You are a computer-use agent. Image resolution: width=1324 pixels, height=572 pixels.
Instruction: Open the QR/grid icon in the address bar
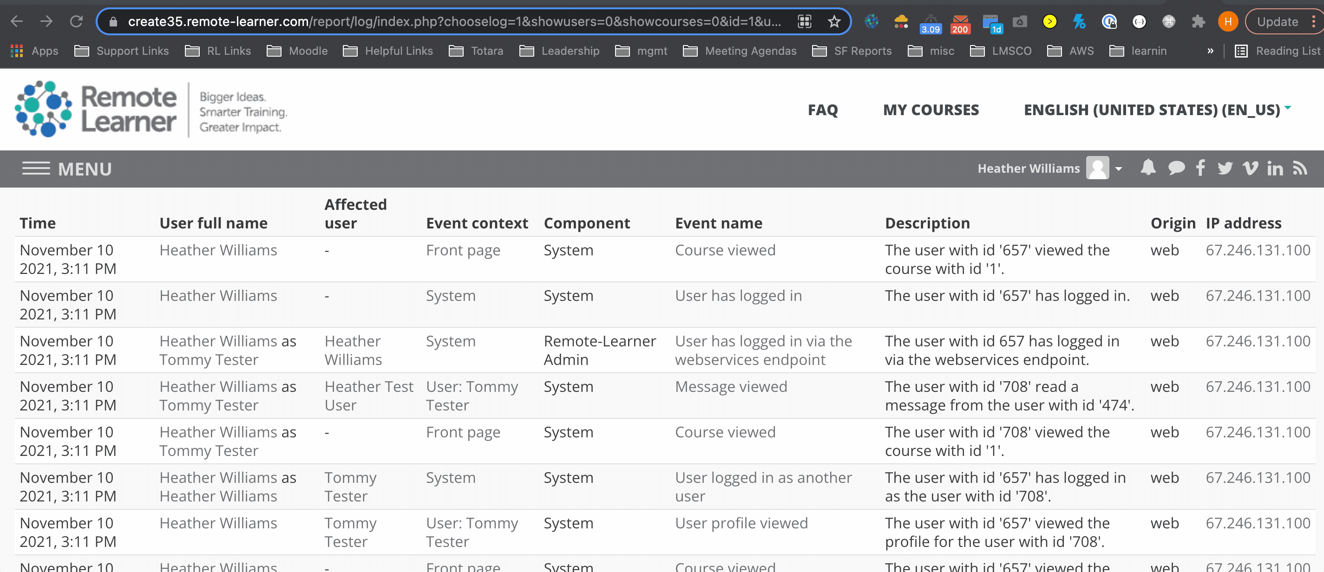(804, 21)
